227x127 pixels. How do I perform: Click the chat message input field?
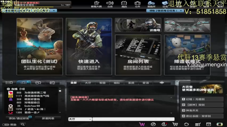click(x=133, y=119)
